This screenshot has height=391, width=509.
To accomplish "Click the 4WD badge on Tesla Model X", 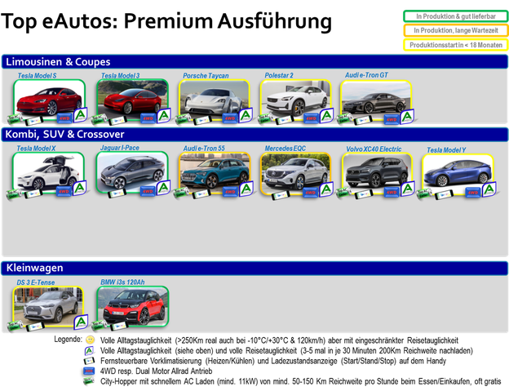I will pos(64,191).
